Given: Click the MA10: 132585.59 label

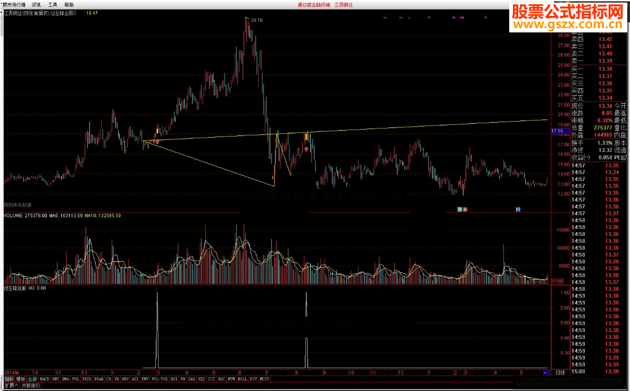Looking at the screenshot, I should point(103,216).
